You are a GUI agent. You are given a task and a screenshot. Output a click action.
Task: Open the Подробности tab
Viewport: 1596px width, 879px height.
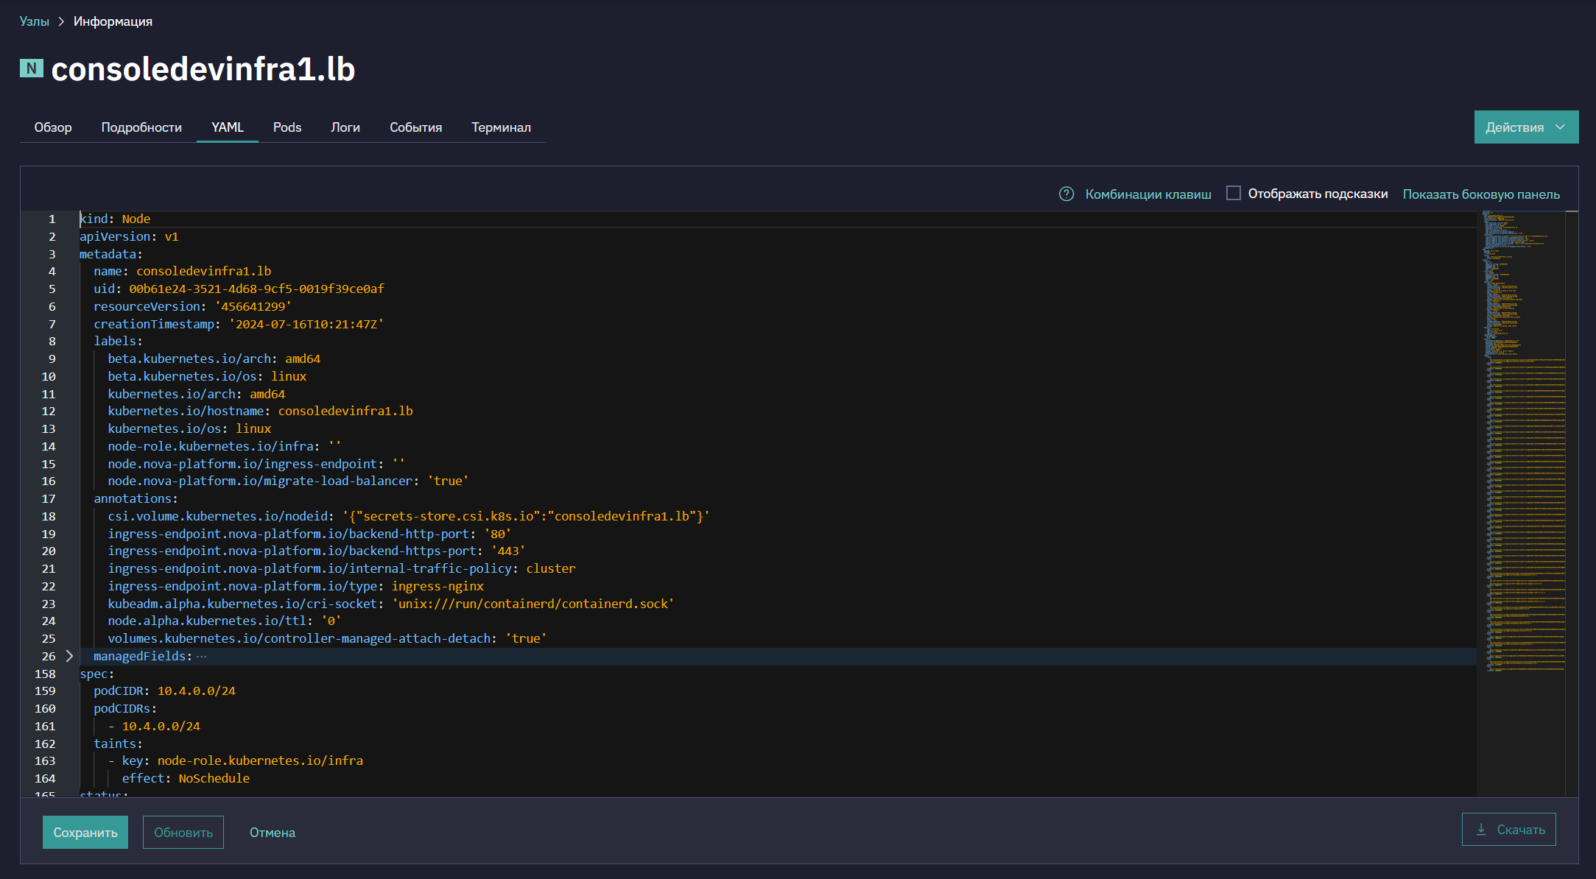click(x=141, y=127)
